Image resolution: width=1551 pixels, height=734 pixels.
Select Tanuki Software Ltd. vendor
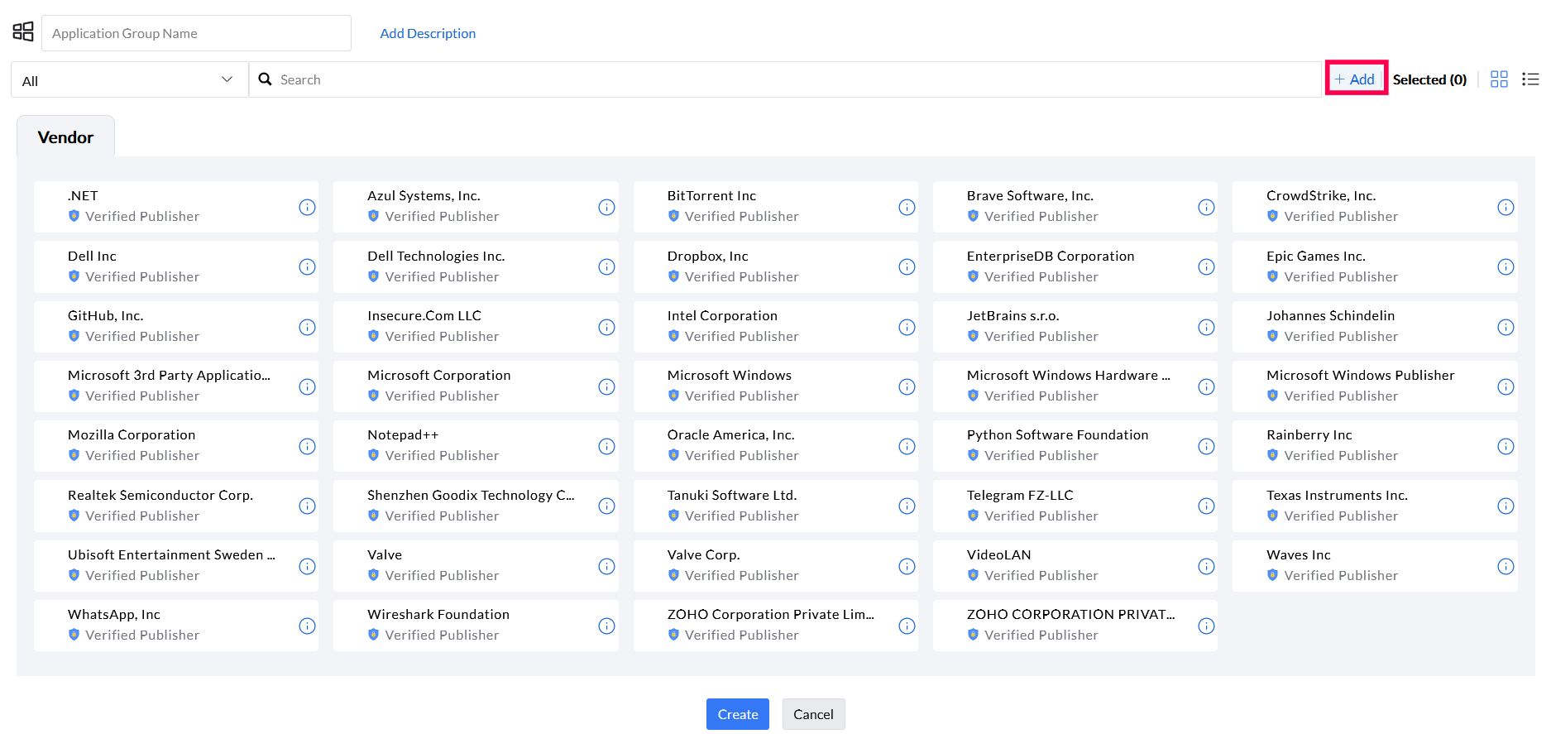(x=776, y=506)
